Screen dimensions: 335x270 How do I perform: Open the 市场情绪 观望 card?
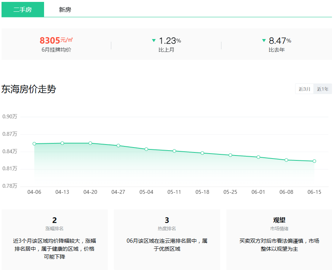tap(279, 240)
